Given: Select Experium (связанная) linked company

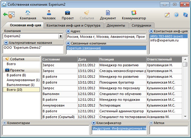Looking at the screenshot, I should pyautogui.click(x=106, y=48).
